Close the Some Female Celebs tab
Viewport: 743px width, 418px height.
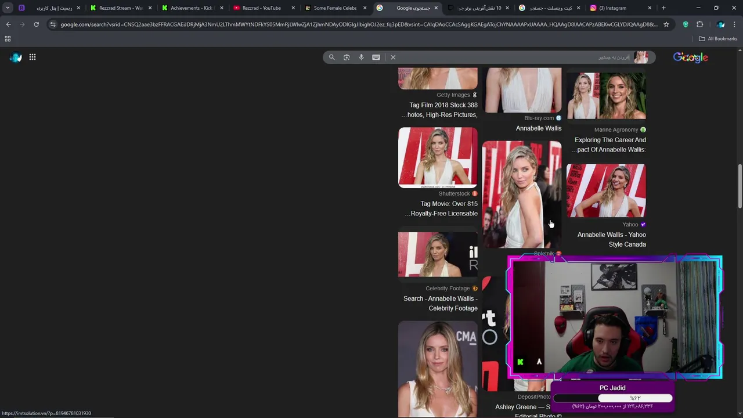tap(365, 8)
